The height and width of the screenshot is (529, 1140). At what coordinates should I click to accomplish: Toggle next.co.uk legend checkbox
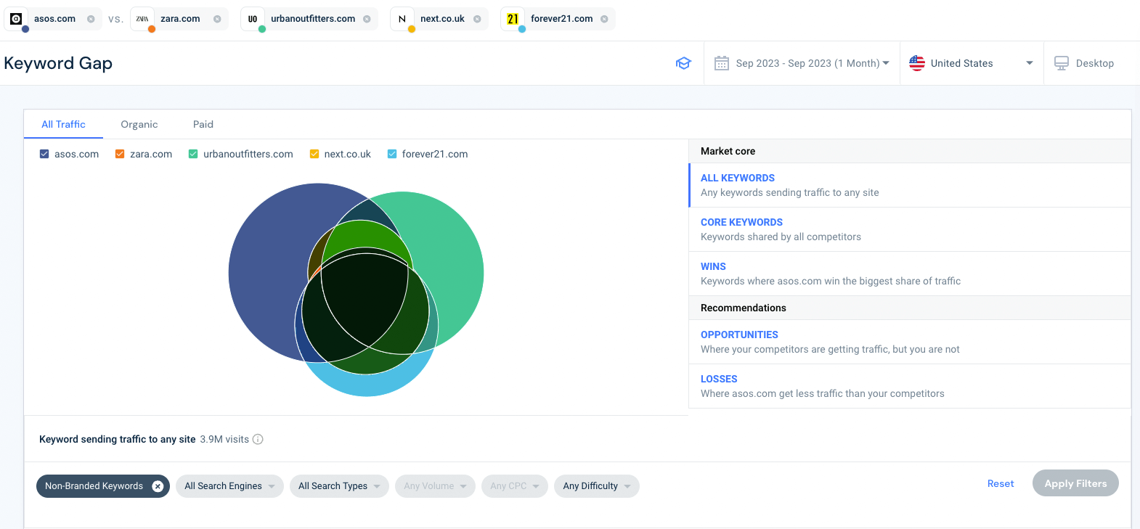tap(314, 154)
